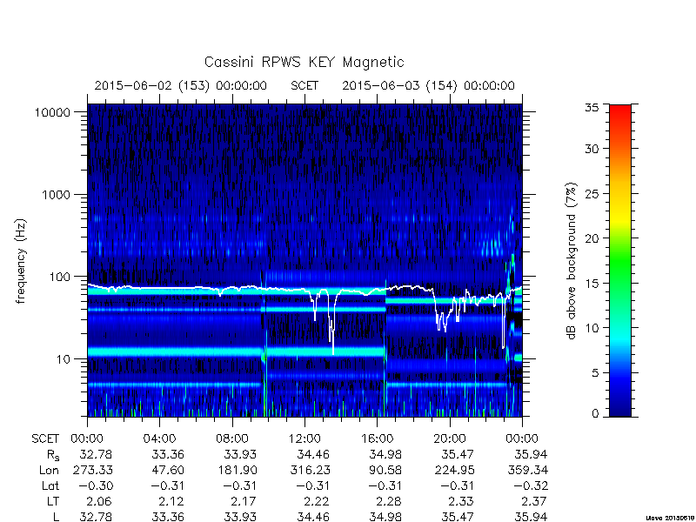Click the Lat row header
This screenshot has width=696, height=522.
(50, 486)
